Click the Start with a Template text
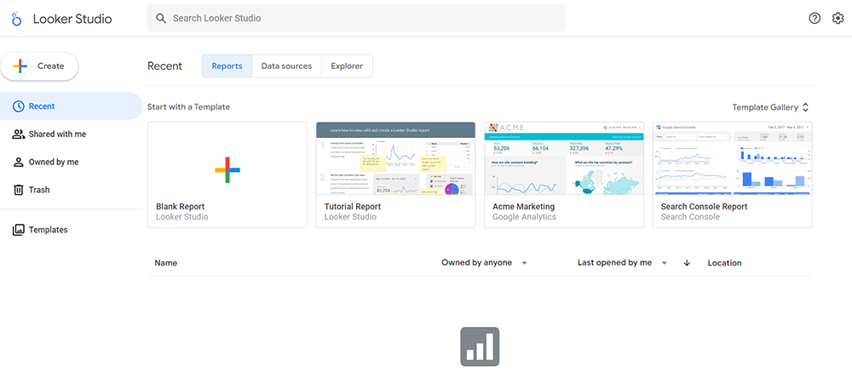This screenshot has height=372, width=852. (188, 107)
